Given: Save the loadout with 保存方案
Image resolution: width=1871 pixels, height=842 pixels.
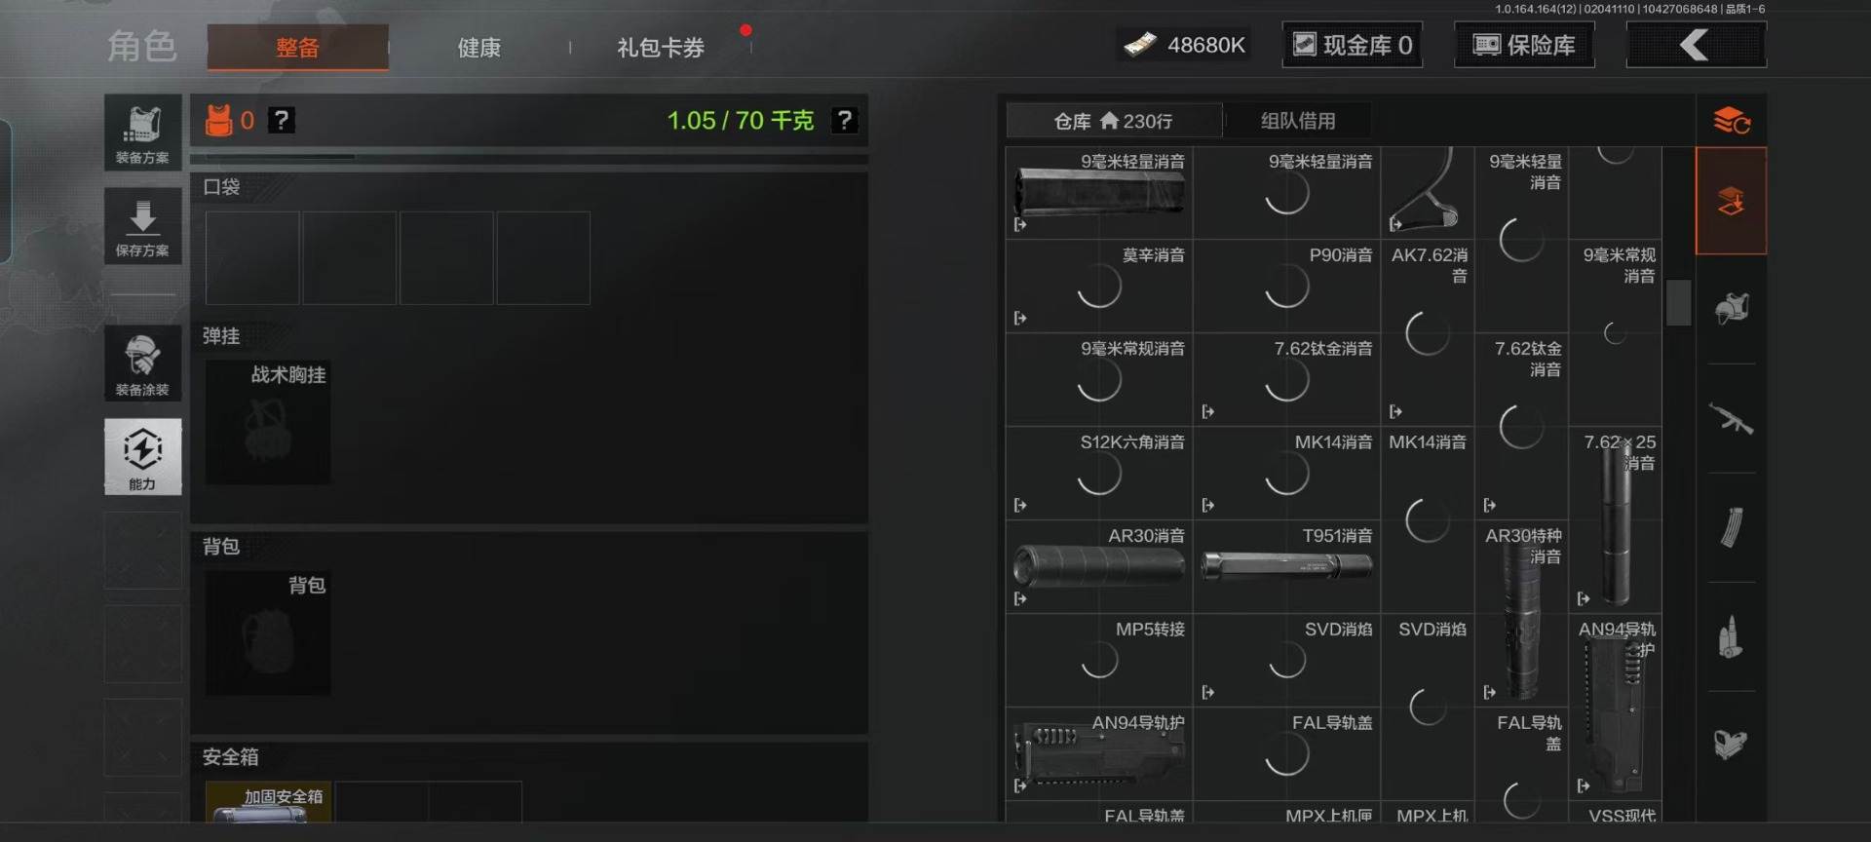Looking at the screenshot, I should (x=142, y=226).
